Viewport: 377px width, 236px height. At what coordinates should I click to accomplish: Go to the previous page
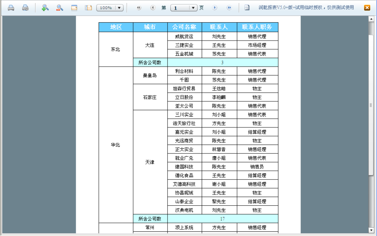pos(153,8)
